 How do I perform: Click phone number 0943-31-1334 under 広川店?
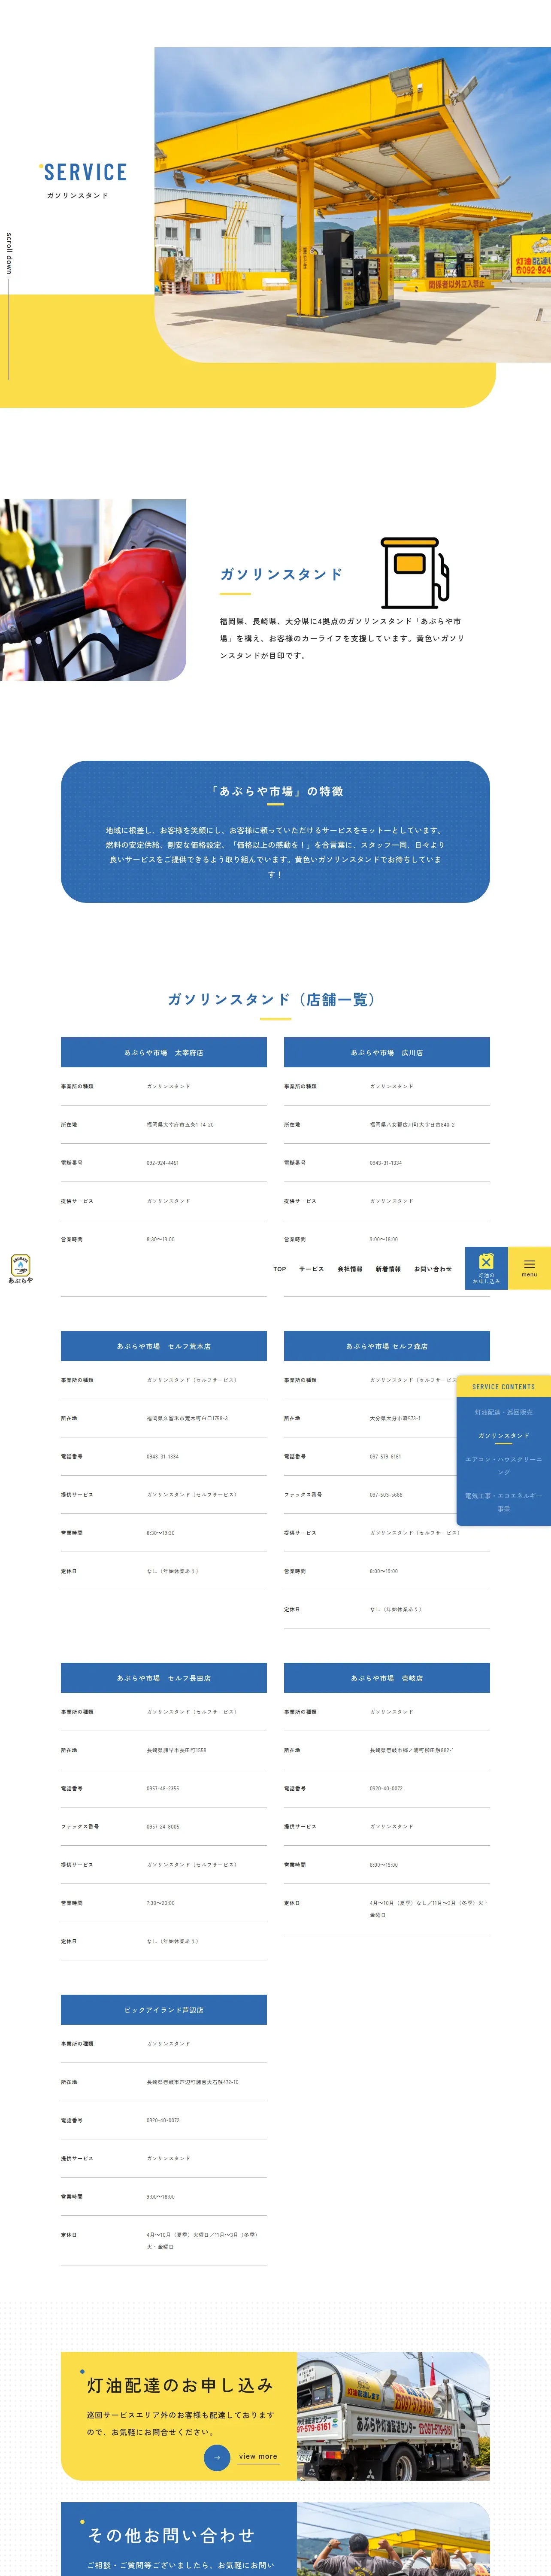(386, 1163)
